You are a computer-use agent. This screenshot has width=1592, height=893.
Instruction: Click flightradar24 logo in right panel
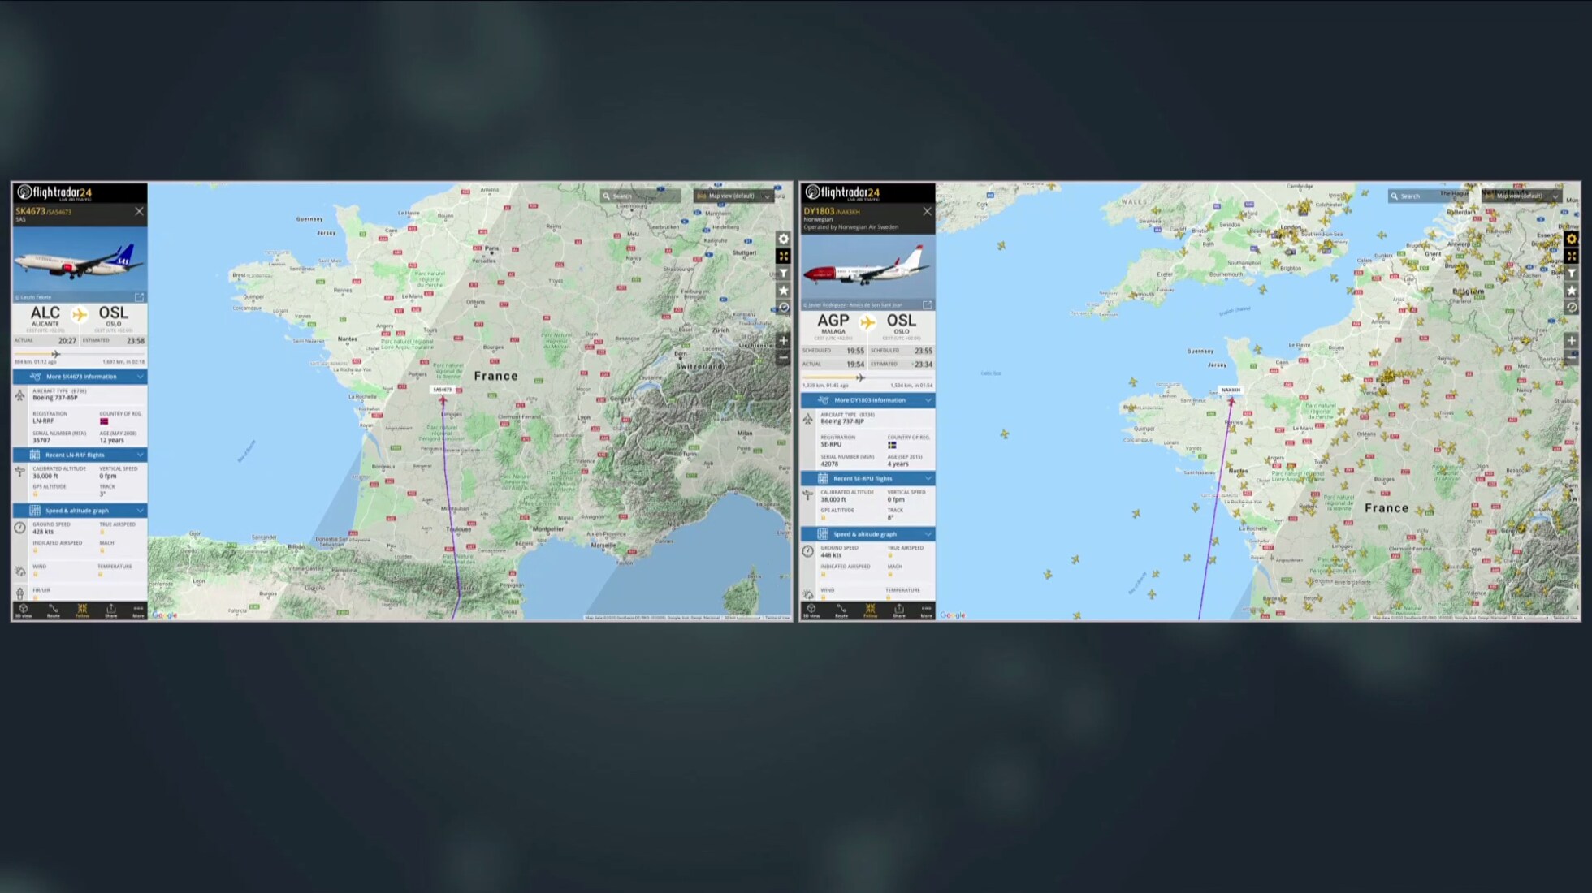pyautogui.click(x=842, y=192)
